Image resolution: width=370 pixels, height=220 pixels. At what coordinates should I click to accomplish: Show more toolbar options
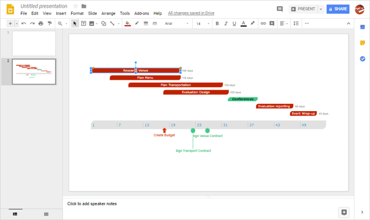(x=306, y=23)
